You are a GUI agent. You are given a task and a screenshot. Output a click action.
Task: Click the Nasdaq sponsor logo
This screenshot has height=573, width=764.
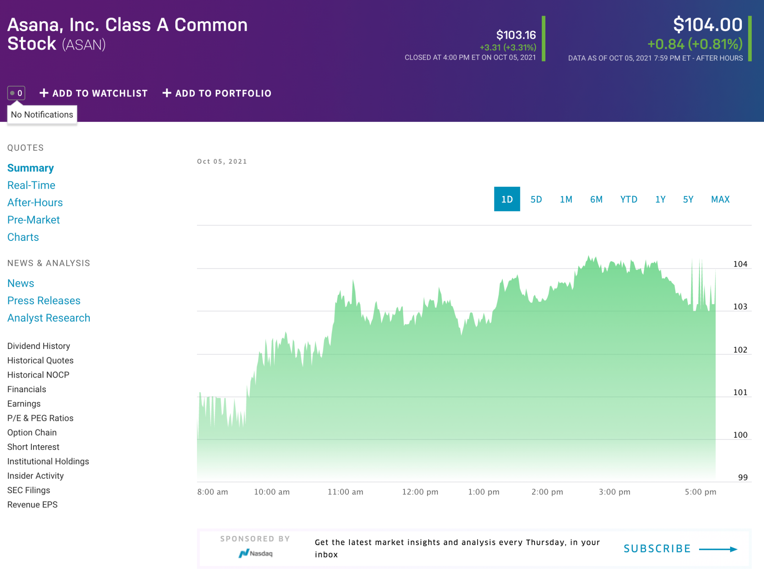pos(256,553)
